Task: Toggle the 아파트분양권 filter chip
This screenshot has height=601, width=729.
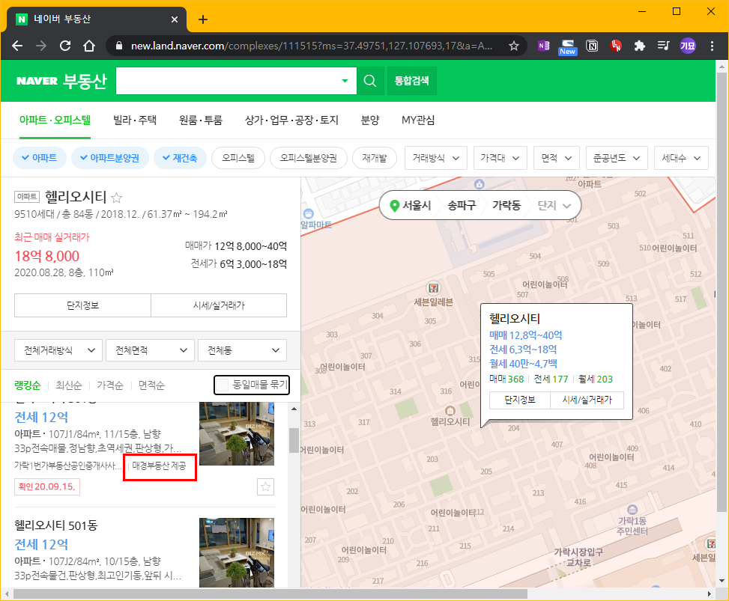Action: [109, 158]
